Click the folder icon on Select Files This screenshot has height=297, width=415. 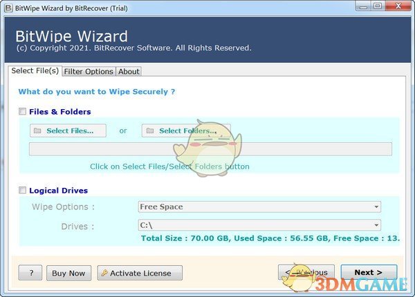37,131
